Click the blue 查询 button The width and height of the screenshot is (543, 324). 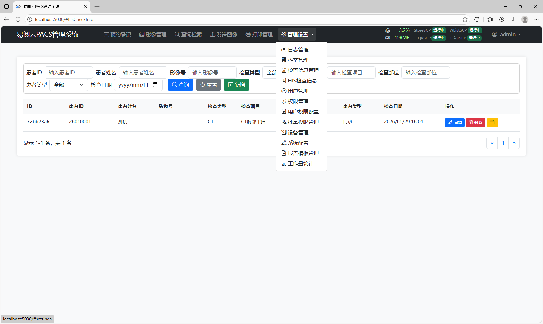click(180, 85)
